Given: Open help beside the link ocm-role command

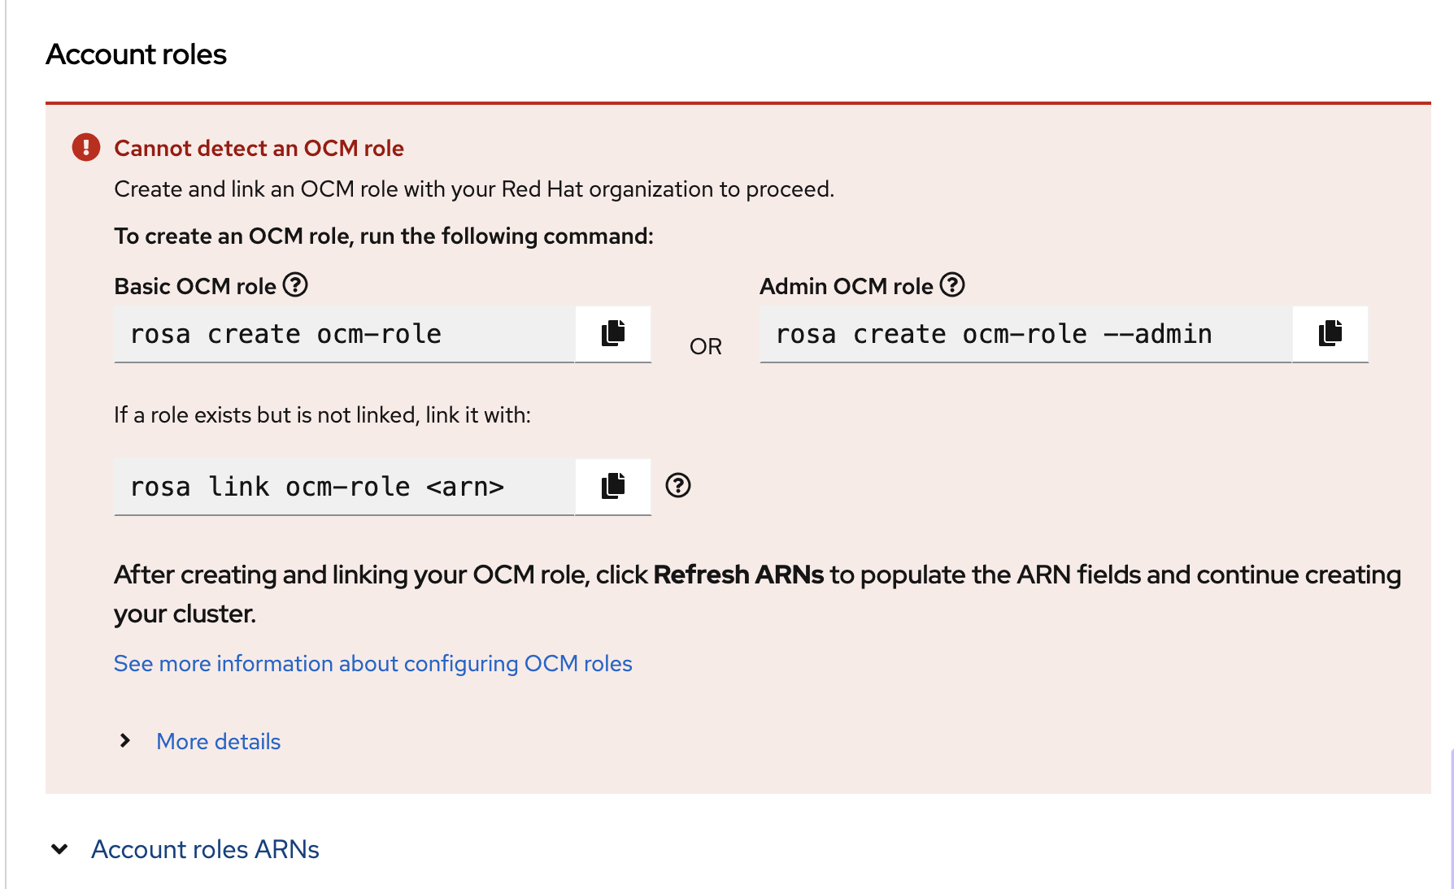Looking at the screenshot, I should (x=677, y=486).
